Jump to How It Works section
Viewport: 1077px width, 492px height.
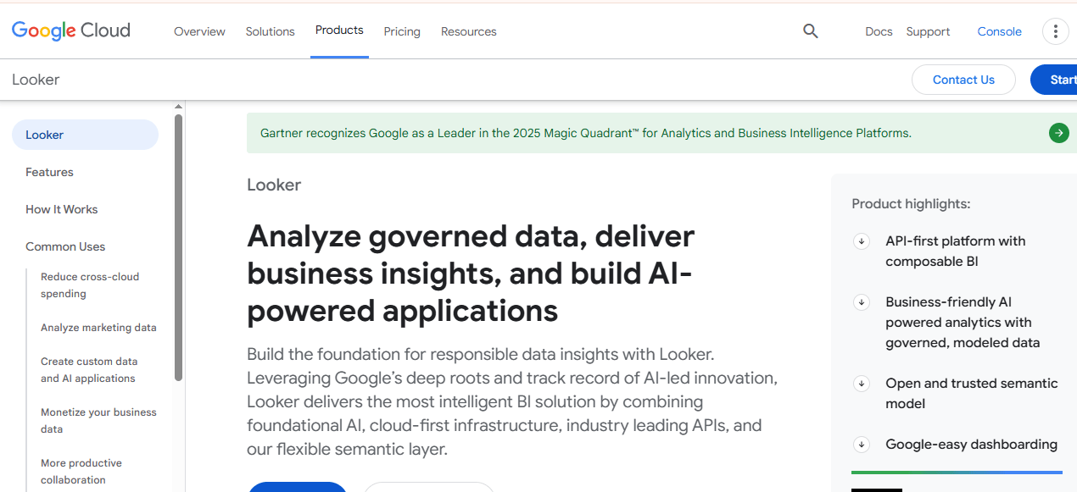click(61, 209)
